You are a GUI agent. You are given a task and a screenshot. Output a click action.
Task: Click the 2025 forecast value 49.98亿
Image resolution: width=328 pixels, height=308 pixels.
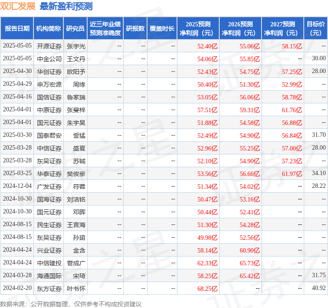click(x=207, y=238)
